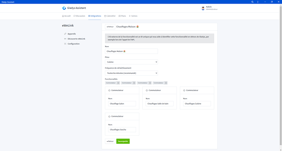
Task: Open the Scènes tab
Action: click(133, 16)
